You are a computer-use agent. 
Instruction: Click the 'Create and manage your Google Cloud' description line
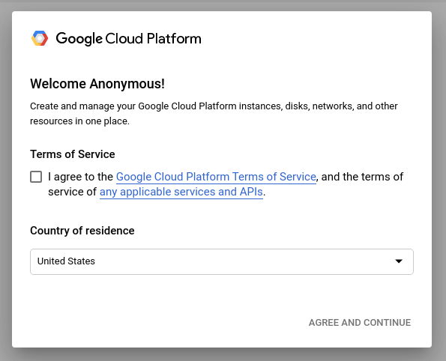(214, 106)
